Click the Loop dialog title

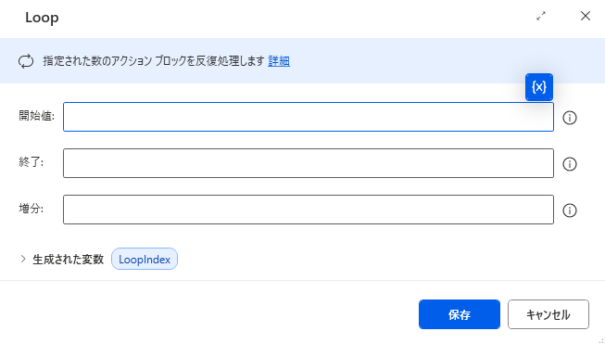(x=42, y=18)
